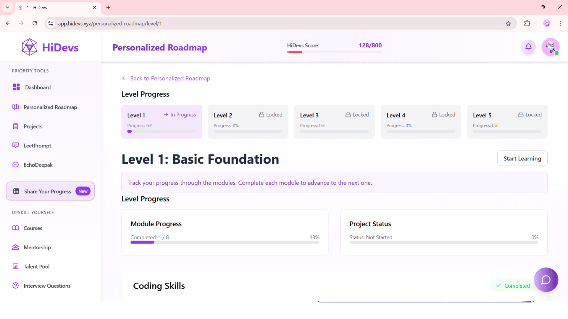Reload the page
Screen dimensions: 568x319
point(35,23)
